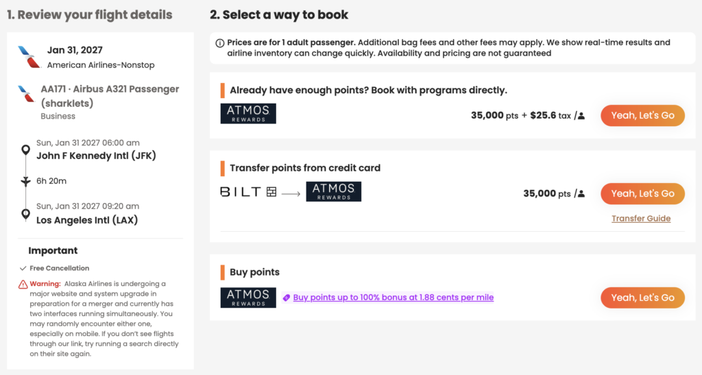Viewport: 702px width, 375px height.
Task: Click the Free Cancellation checkmark
Action: pos(23,269)
